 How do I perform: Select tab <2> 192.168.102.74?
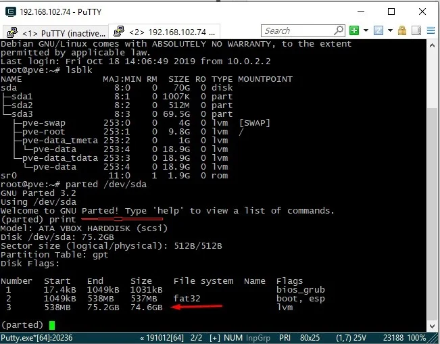pos(164,32)
